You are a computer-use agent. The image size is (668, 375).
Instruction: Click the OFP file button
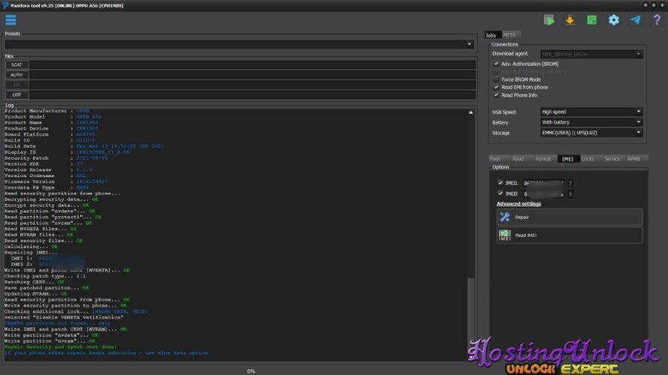click(17, 94)
